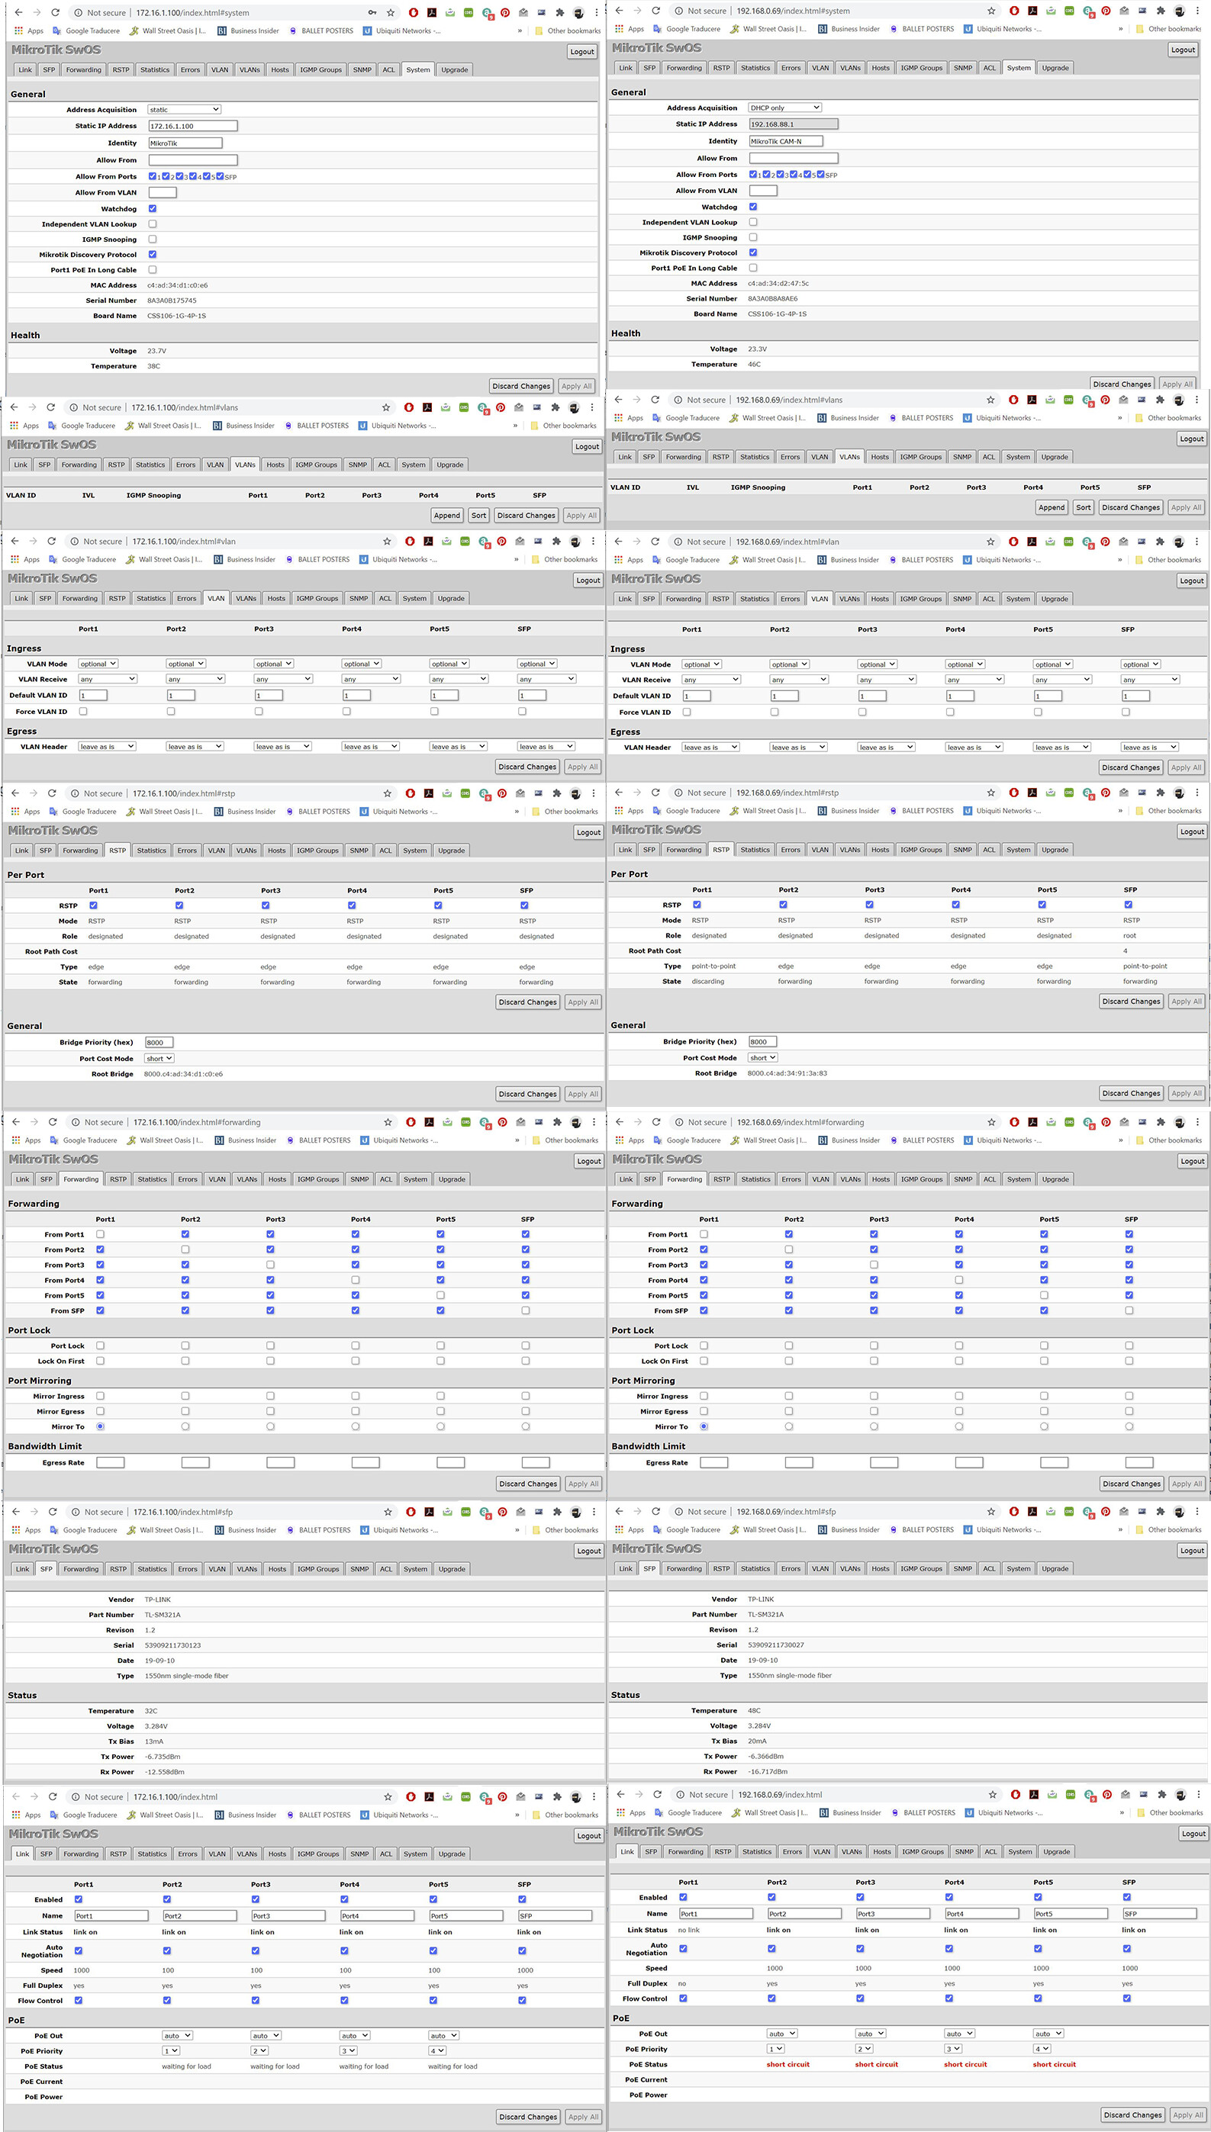Open the Business Insider bookmark in the 192.168.0.69 #vlan window
The height and width of the screenshot is (2132, 1211).
pos(849,559)
